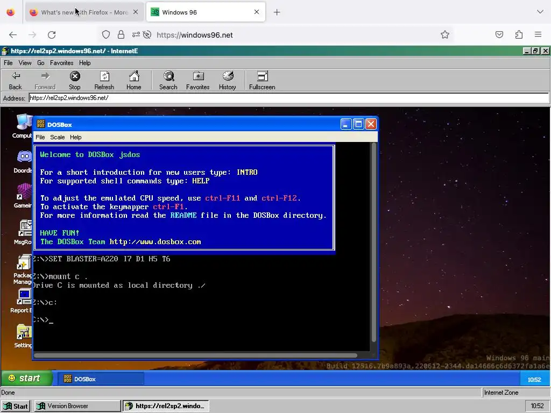Click Internet Zone in the status bar

pos(501,393)
